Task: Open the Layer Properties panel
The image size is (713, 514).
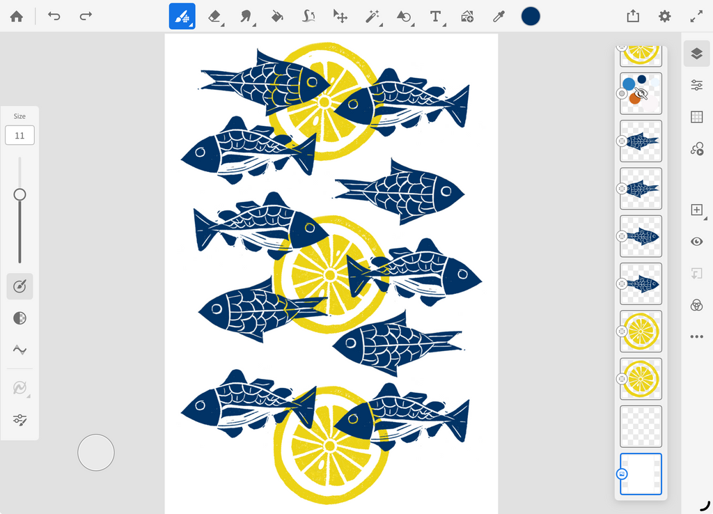Action: click(x=696, y=85)
